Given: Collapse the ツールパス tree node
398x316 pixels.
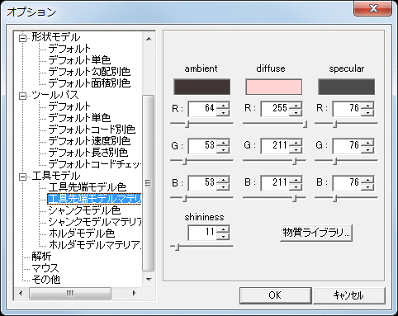Looking at the screenshot, I should (23, 96).
